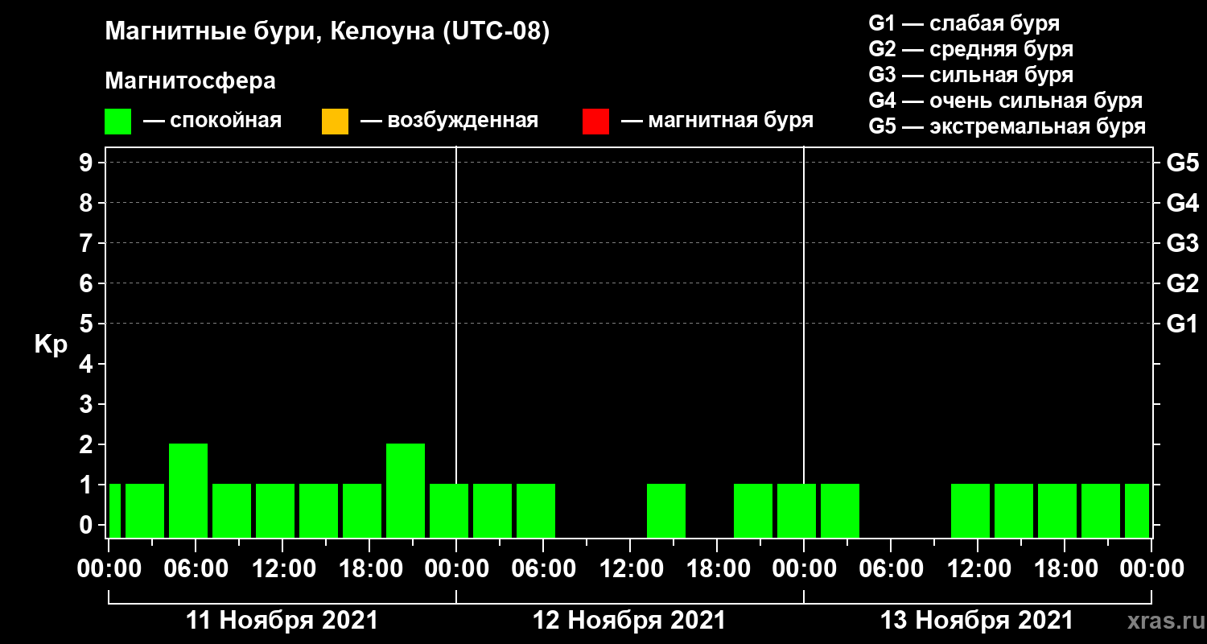Select the line 'G3 — сильная буря'
This screenshot has width=1207, height=644.
(x=971, y=75)
